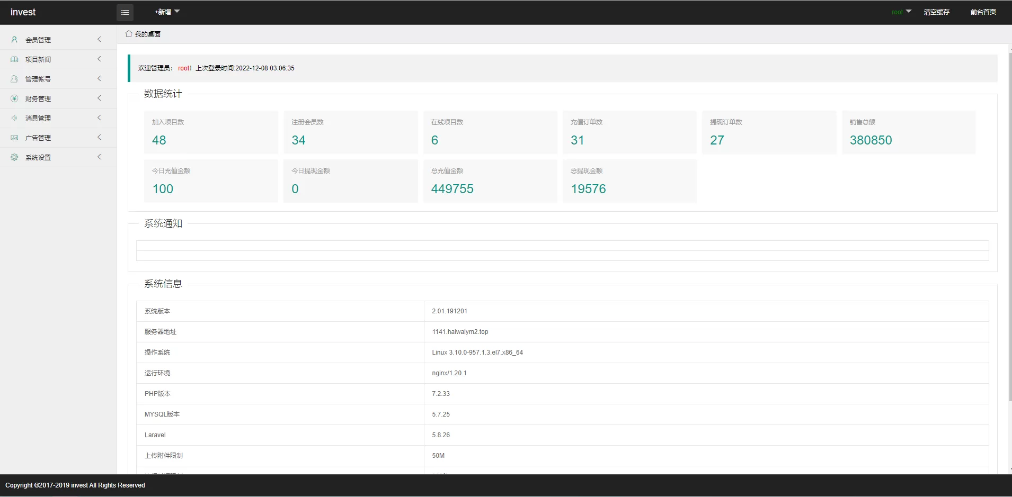Expand the 会员管理 chevron arrow

(99, 40)
